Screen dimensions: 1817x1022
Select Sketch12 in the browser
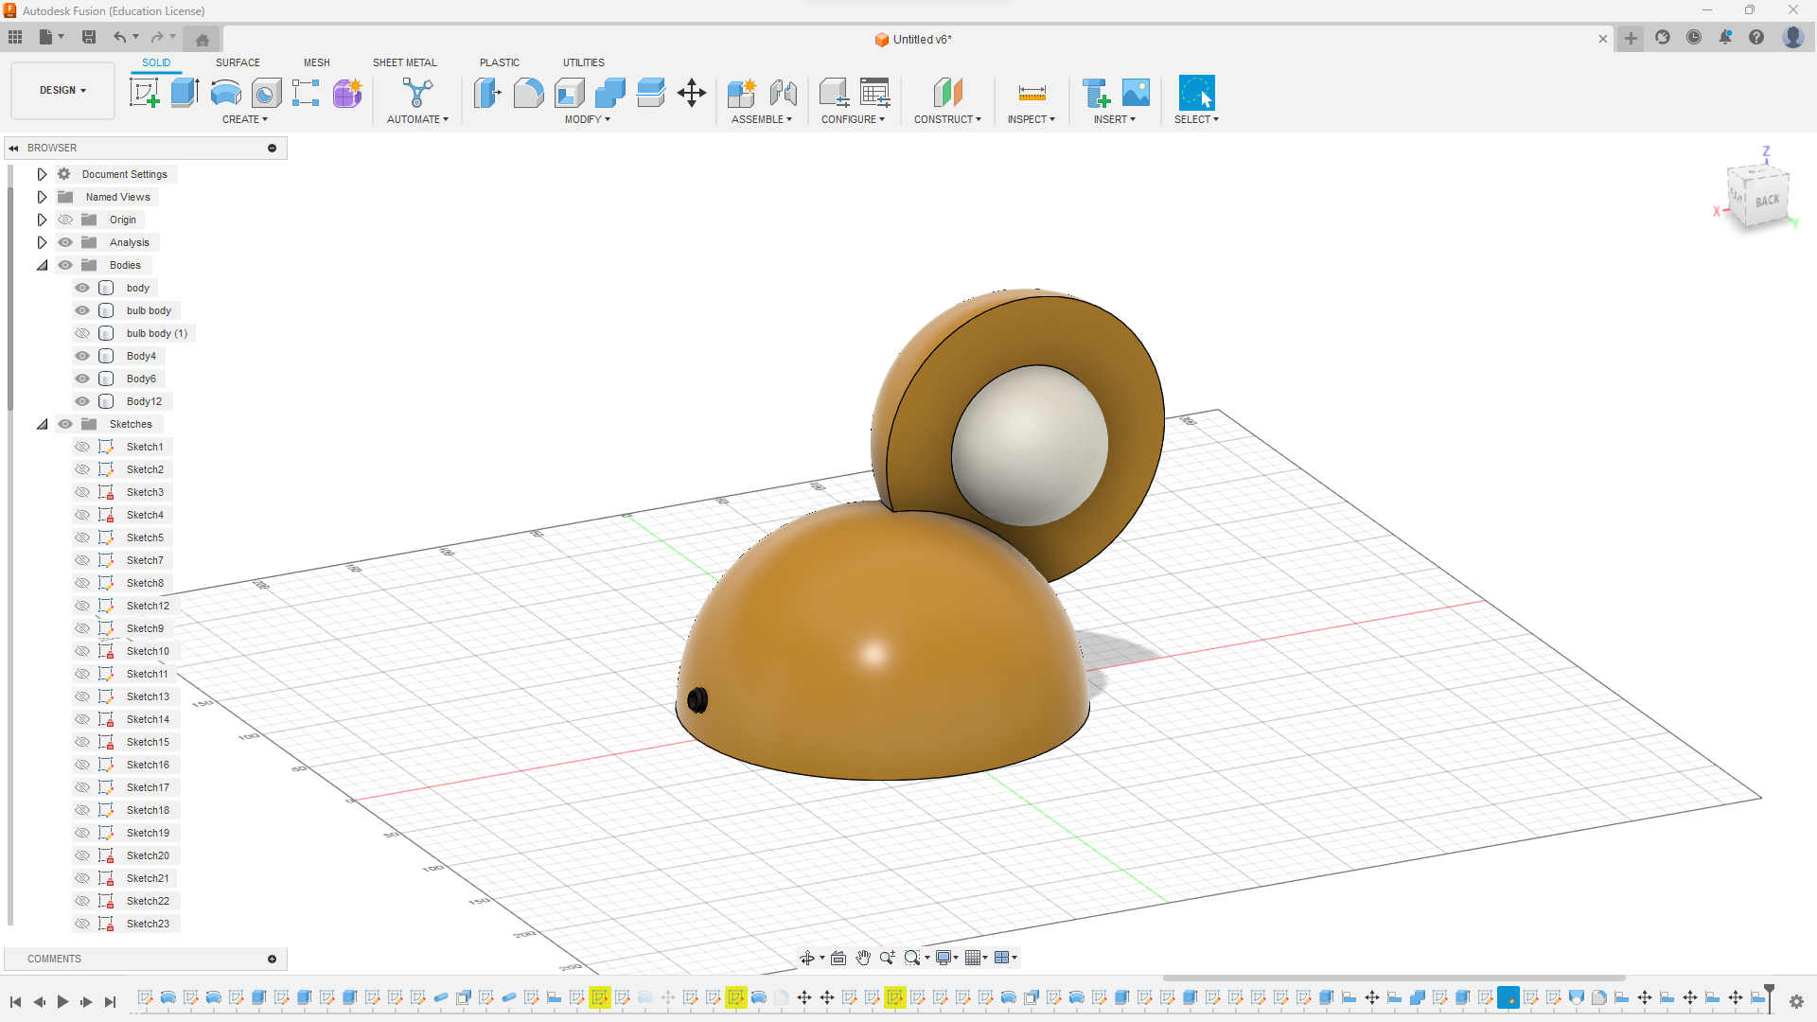click(x=148, y=606)
